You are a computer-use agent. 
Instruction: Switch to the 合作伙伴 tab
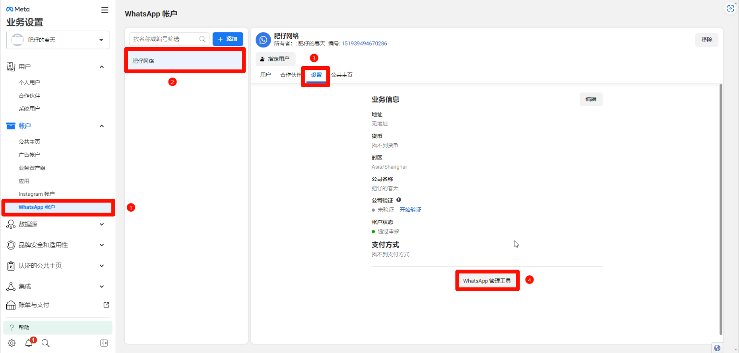(x=291, y=75)
